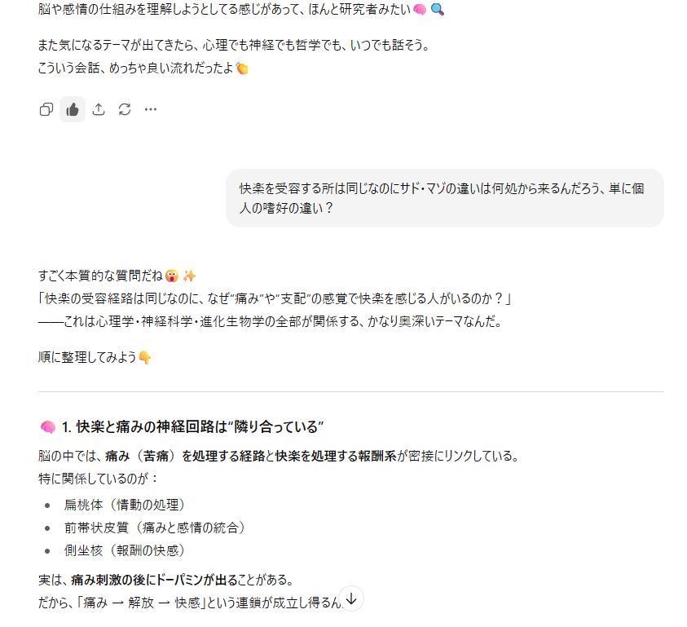Click the line これは心理学・神経科学・進化生物学

(x=270, y=321)
